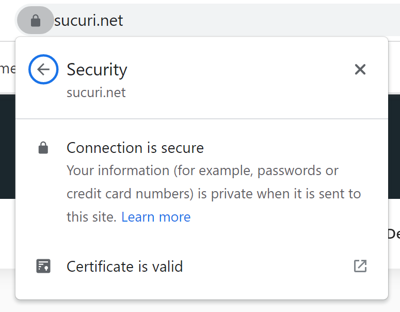Image resolution: width=400 pixels, height=312 pixels.
Task: Click the sucuri.net URL in the address bar
Action: pyautogui.click(x=89, y=21)
